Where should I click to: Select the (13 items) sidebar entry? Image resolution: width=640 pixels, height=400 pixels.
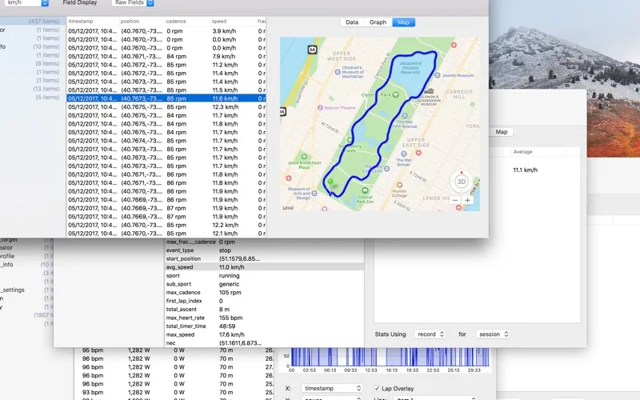(x=33, y=89)
